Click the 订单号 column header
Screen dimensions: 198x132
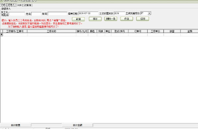coord(138,31)
